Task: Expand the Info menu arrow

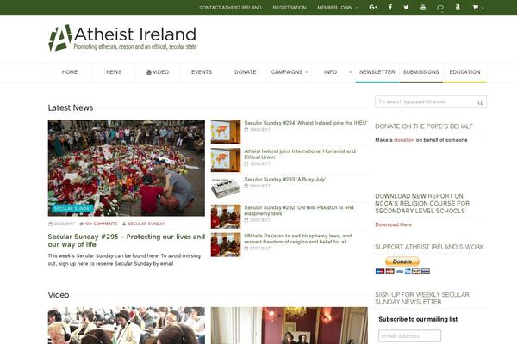Action: 350,72
